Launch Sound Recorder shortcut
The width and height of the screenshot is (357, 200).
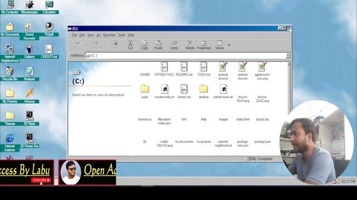click(30, 31)
